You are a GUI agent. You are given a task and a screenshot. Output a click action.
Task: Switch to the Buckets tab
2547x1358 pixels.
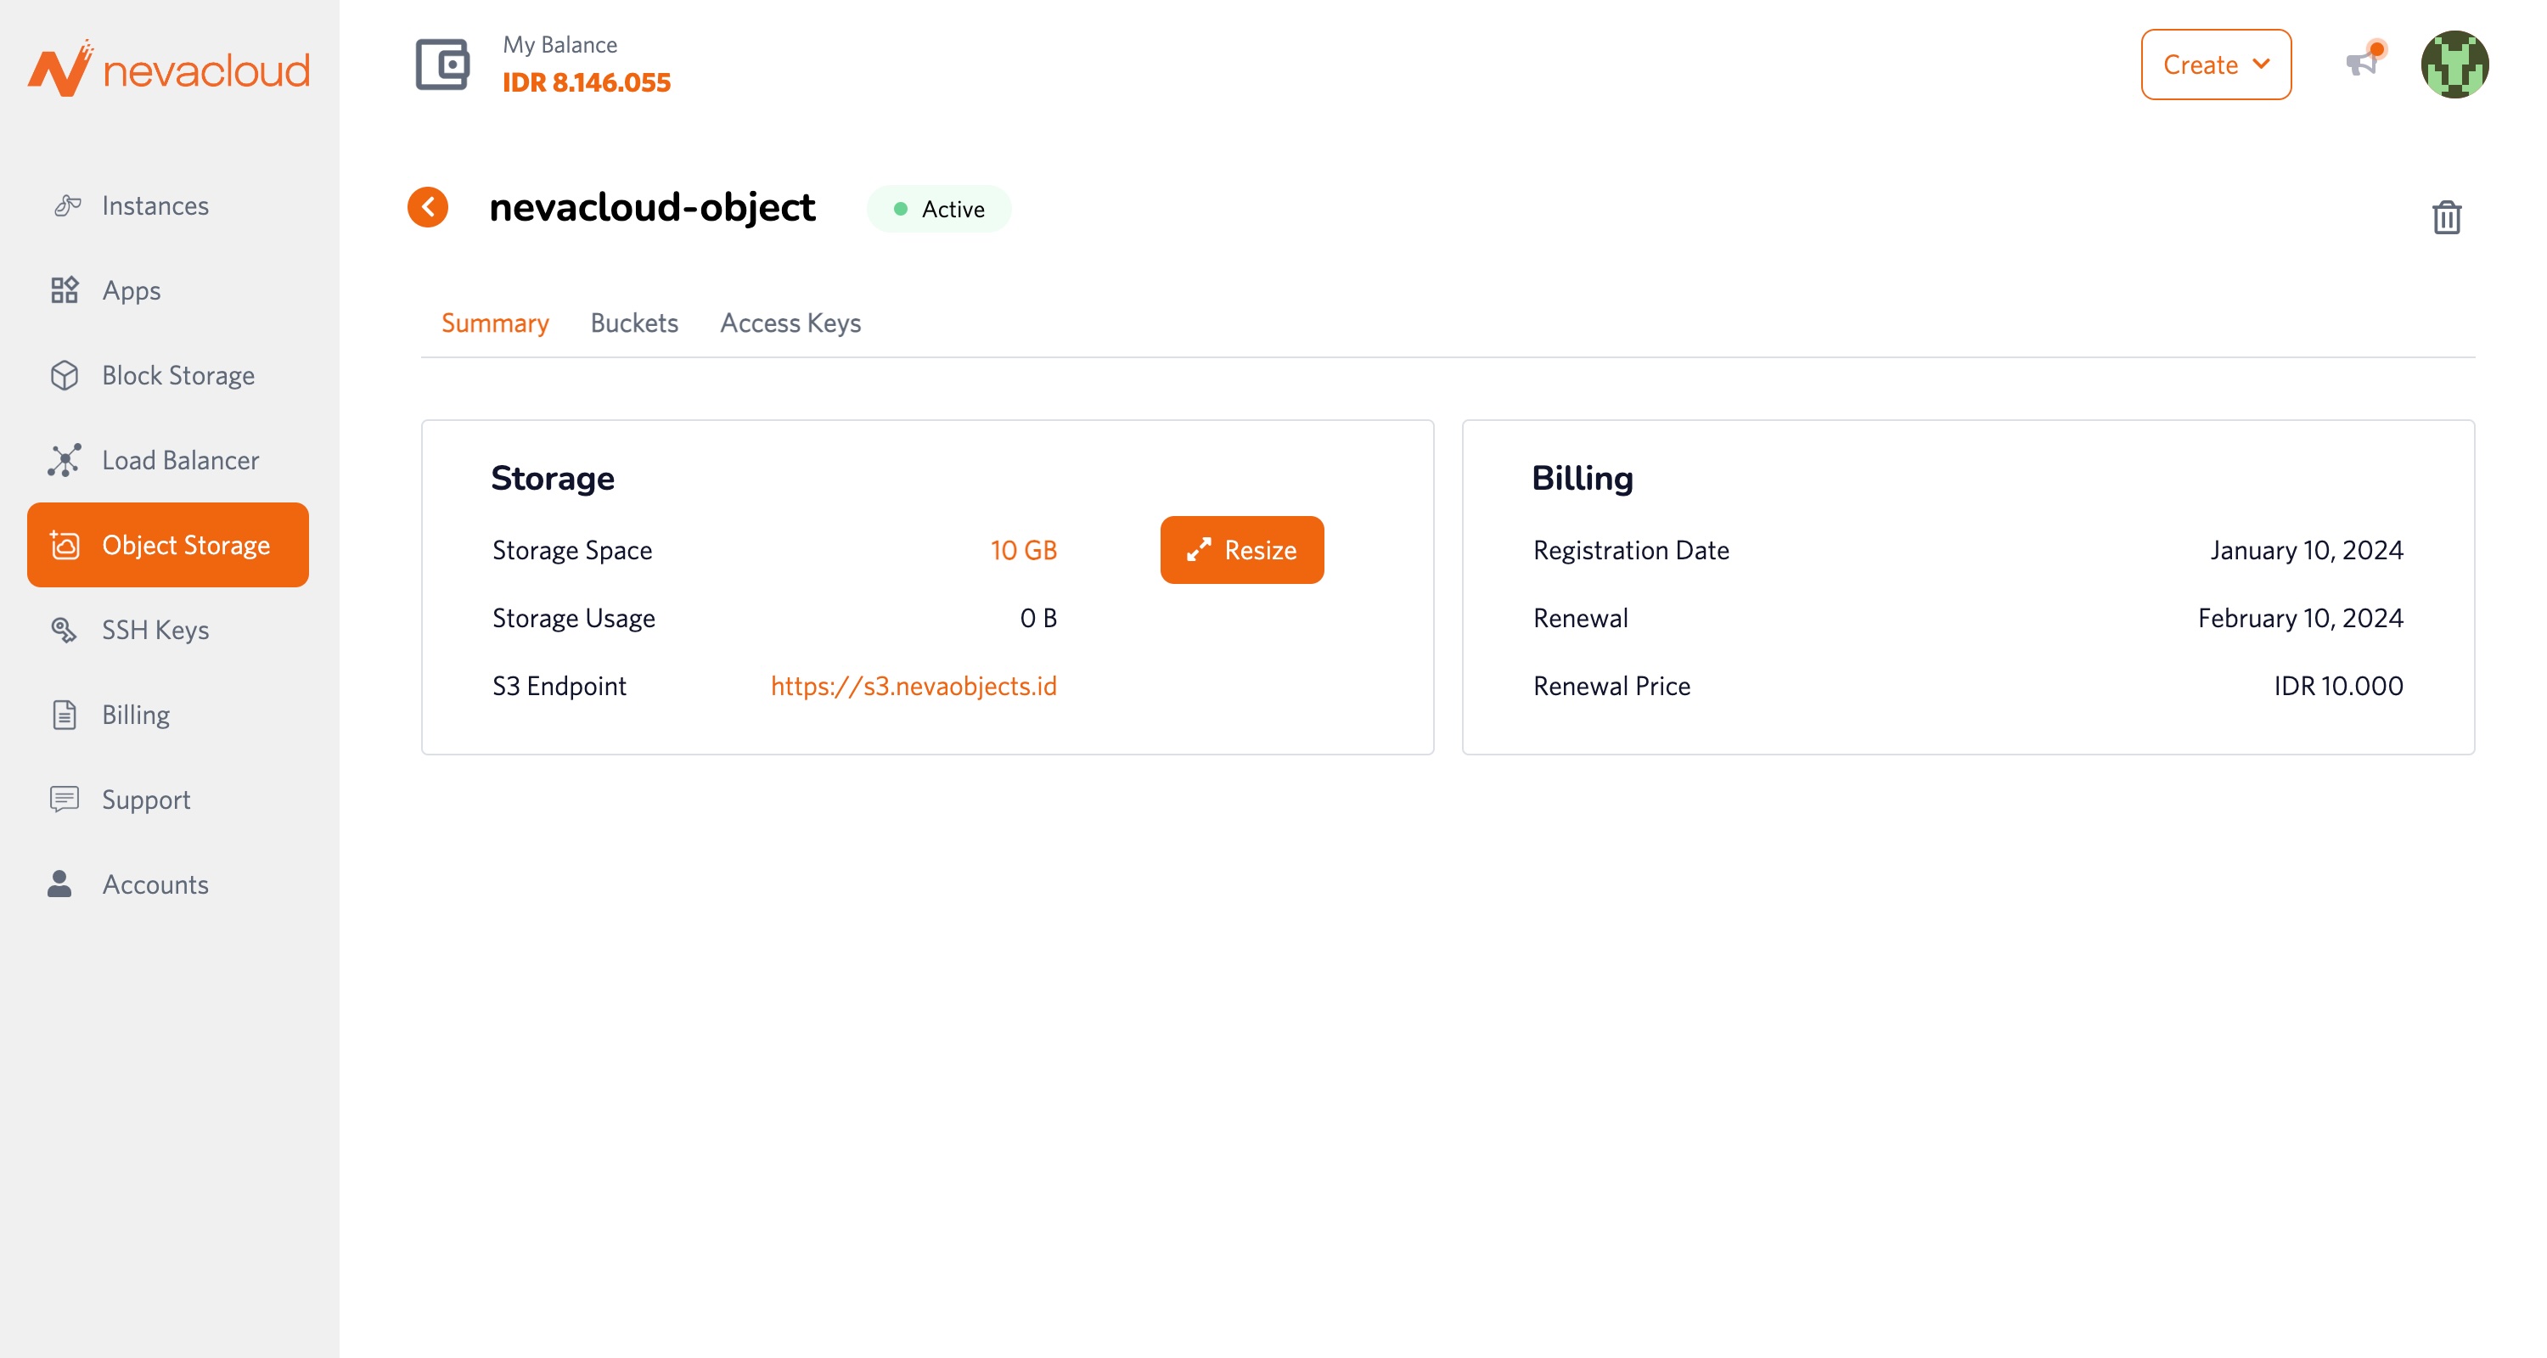coord(634,323)
